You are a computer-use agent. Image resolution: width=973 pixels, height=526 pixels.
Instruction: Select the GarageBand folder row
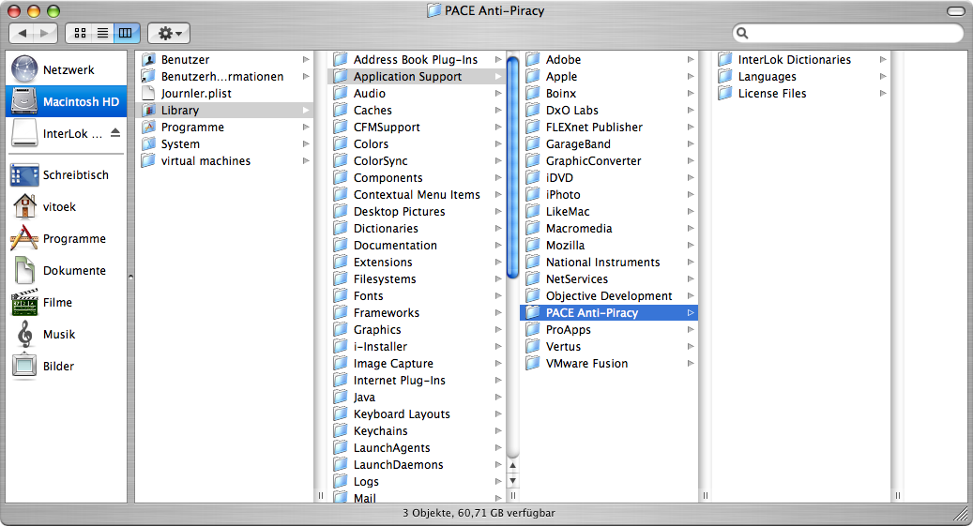click(609, 143)
